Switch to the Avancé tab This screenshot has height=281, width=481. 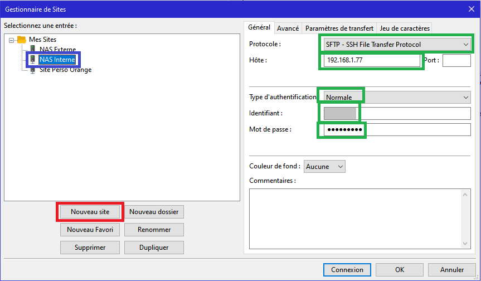[288, 28]
